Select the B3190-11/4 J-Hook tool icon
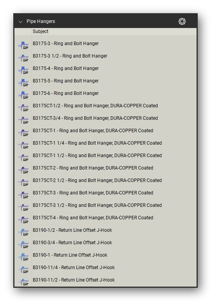Screen dimensions: 211x301 click(x=23, y=269)
